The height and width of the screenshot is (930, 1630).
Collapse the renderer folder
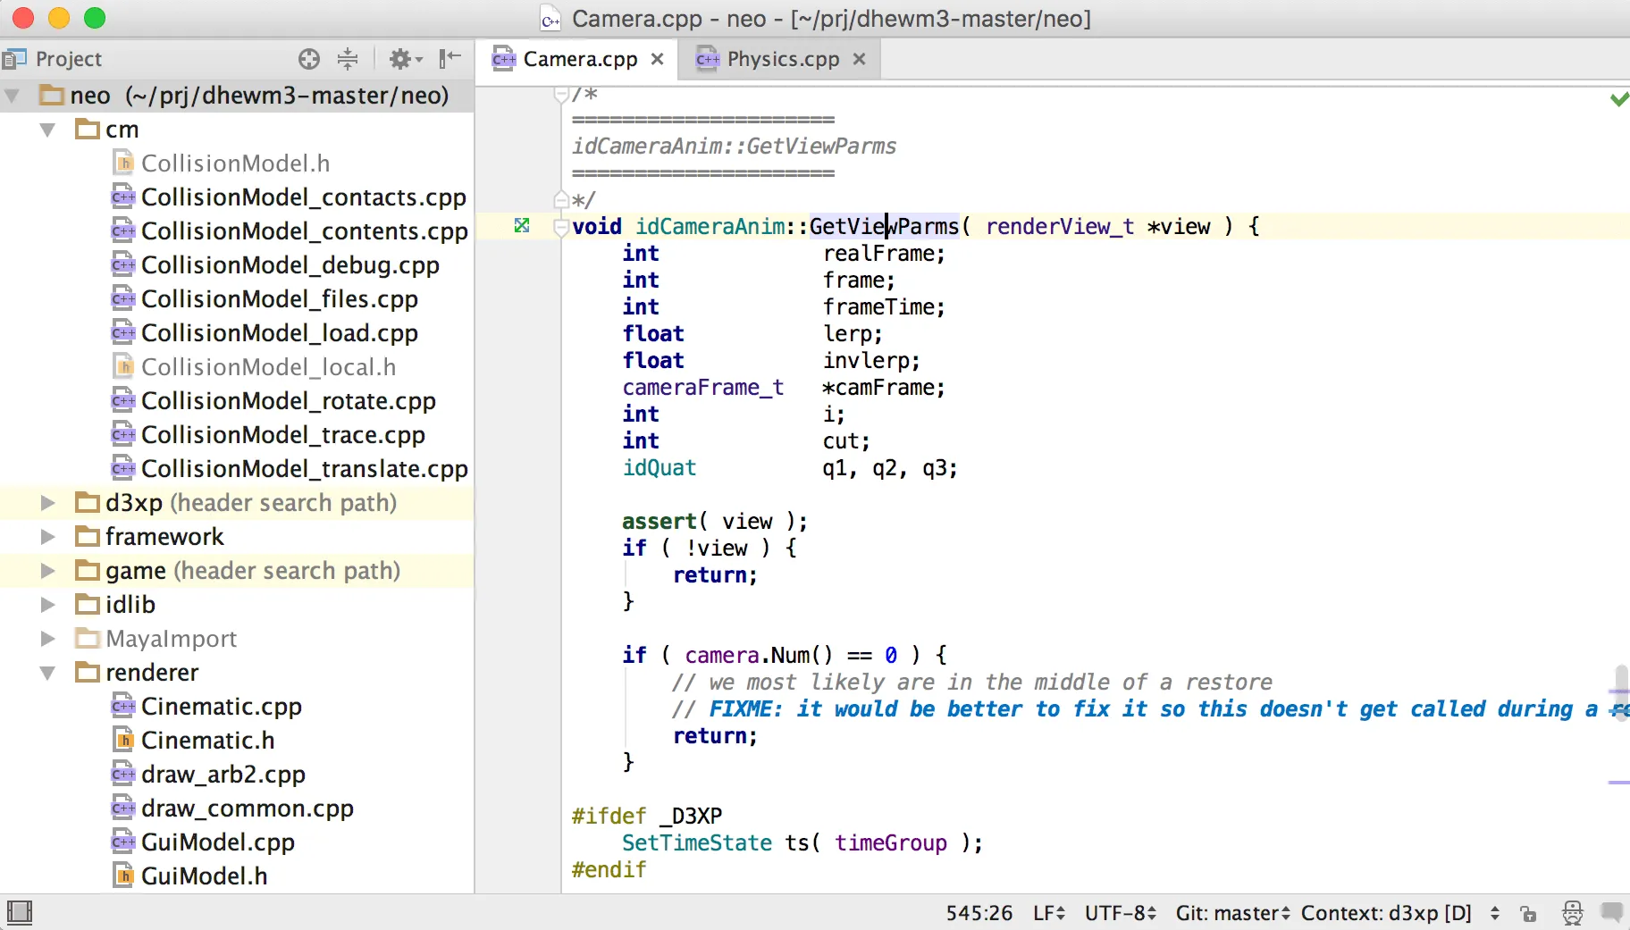[48, 673]
